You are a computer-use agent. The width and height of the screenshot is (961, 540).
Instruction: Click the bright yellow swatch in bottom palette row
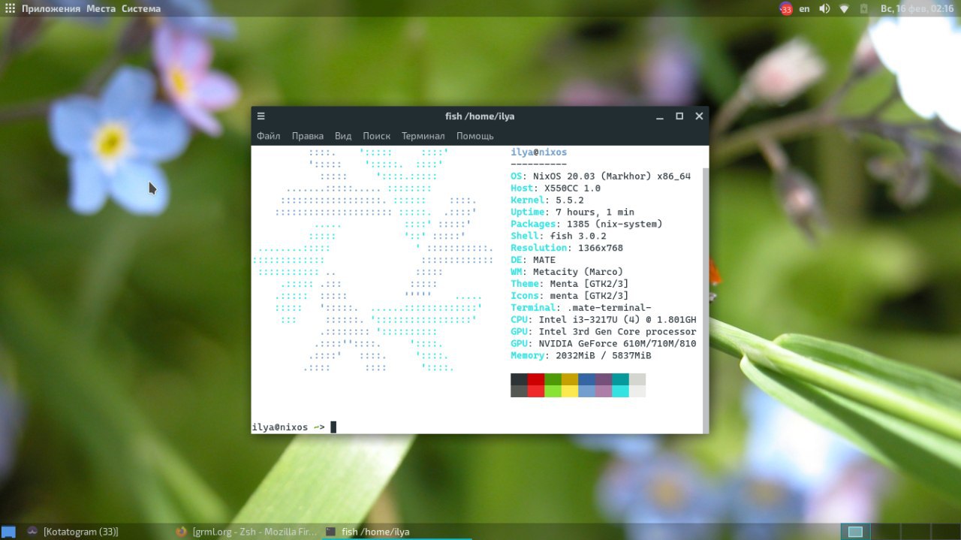[x=570, y=391]
